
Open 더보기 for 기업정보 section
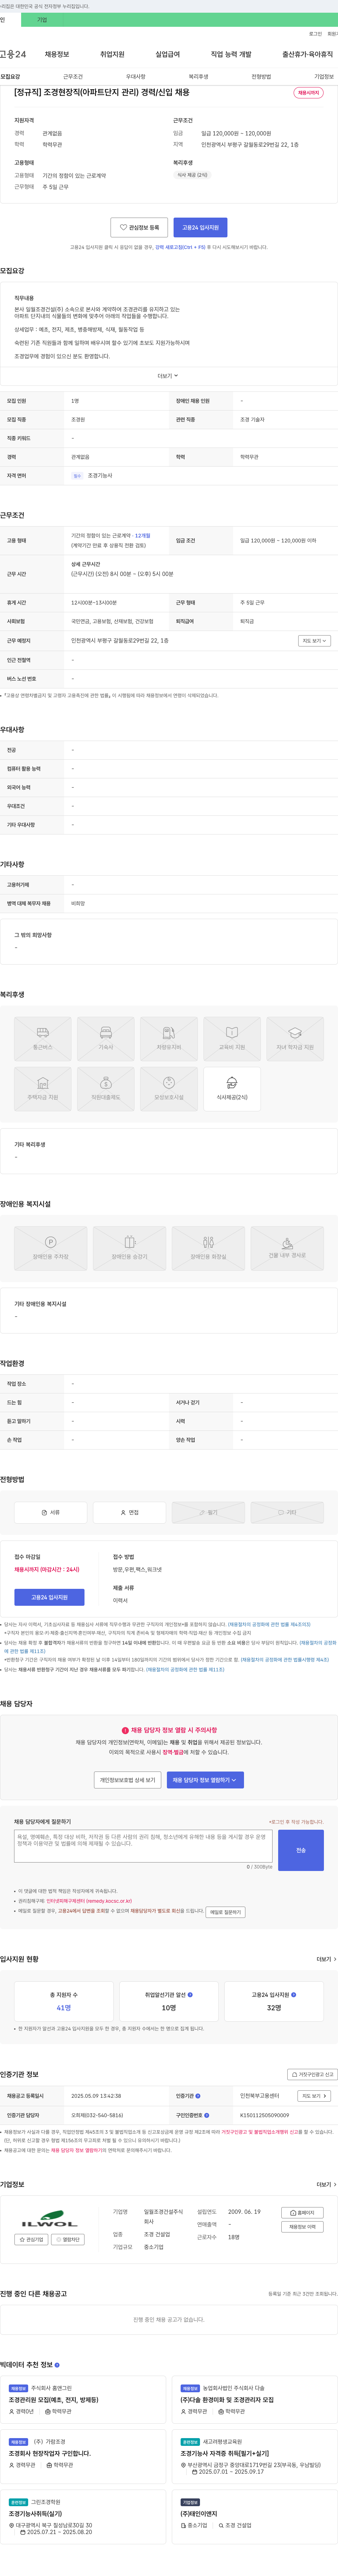326,2184
